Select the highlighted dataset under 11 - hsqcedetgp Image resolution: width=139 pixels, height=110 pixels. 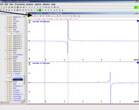pos(18,80)
